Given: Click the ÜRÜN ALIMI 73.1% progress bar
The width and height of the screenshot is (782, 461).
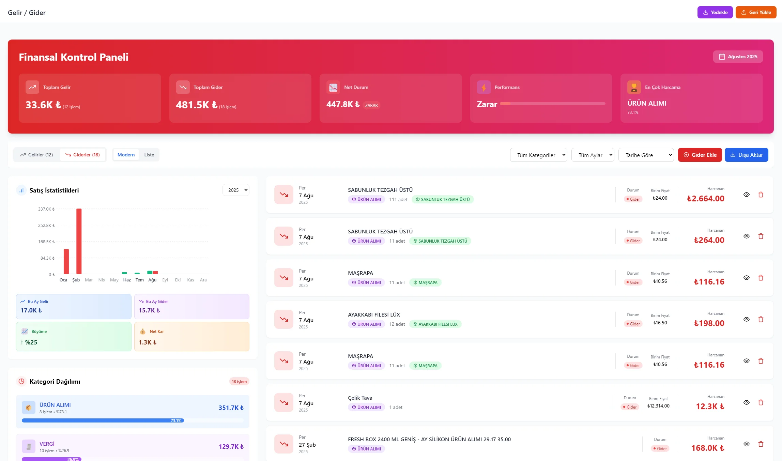Looking at the screenshot, I should [x=133, y=420].
